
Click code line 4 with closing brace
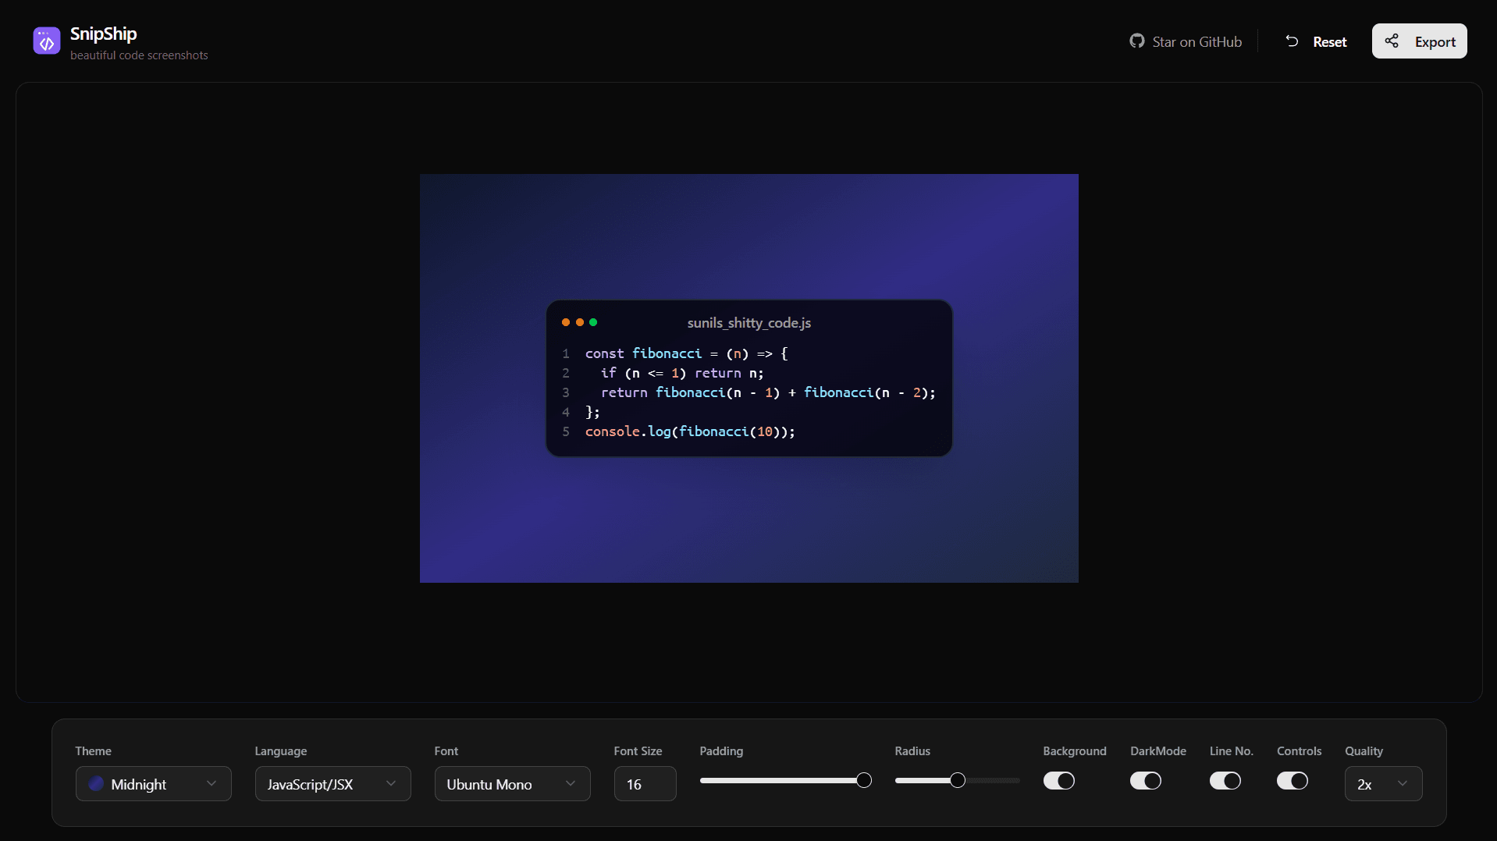(x=592, y=412)
